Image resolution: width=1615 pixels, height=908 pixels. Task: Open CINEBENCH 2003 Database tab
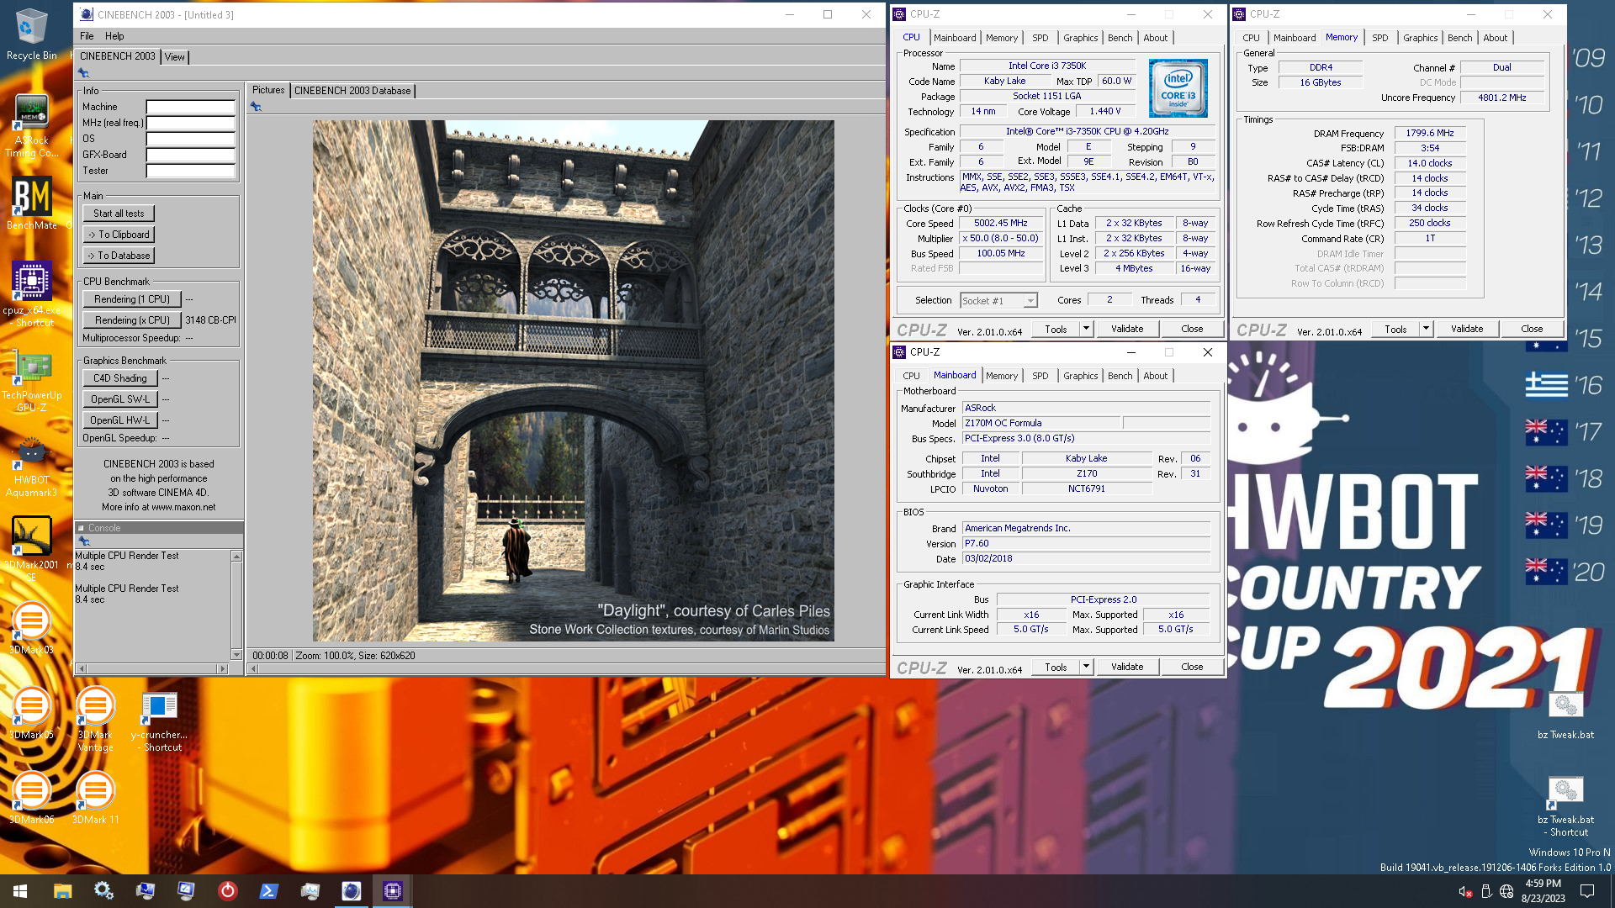coord(352,91)
